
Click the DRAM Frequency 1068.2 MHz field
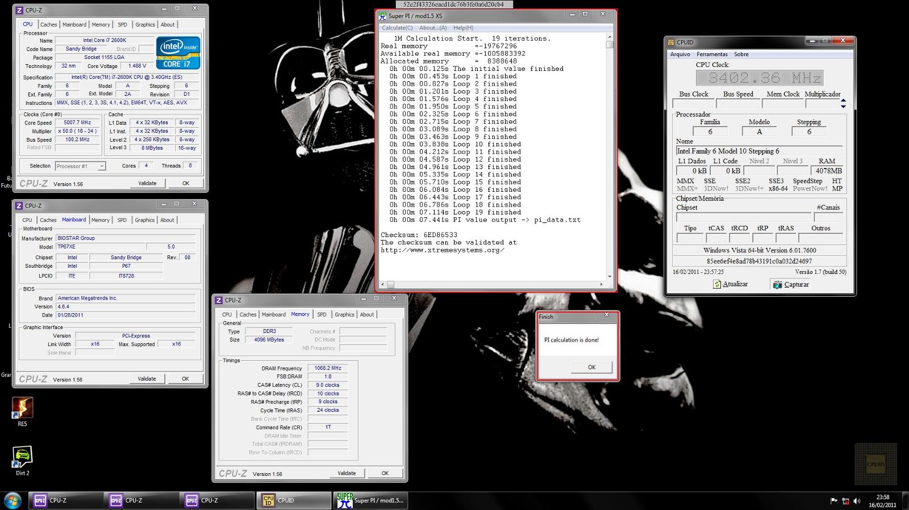pos(328,368)
